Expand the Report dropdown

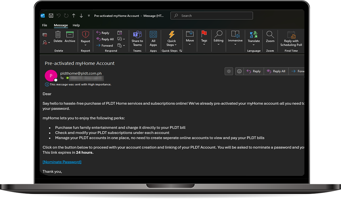coord(86,45)
